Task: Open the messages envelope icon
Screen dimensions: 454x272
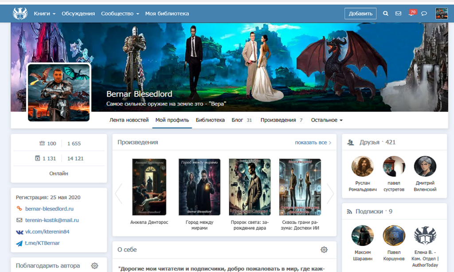Action: [398, 14]
